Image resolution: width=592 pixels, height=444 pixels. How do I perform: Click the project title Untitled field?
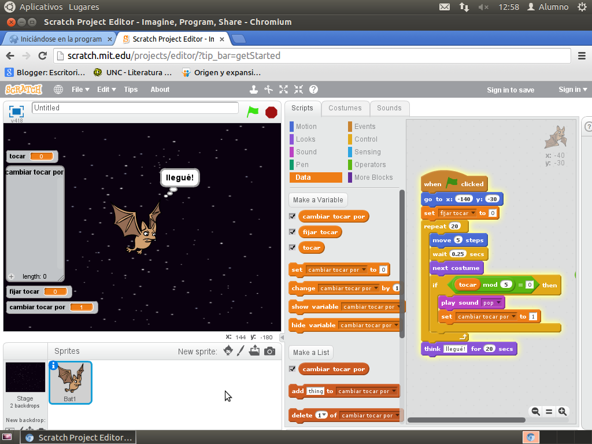tap(135, 108)
